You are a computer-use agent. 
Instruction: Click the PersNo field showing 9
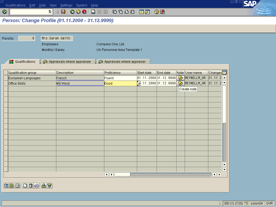[x=27, y=38]
